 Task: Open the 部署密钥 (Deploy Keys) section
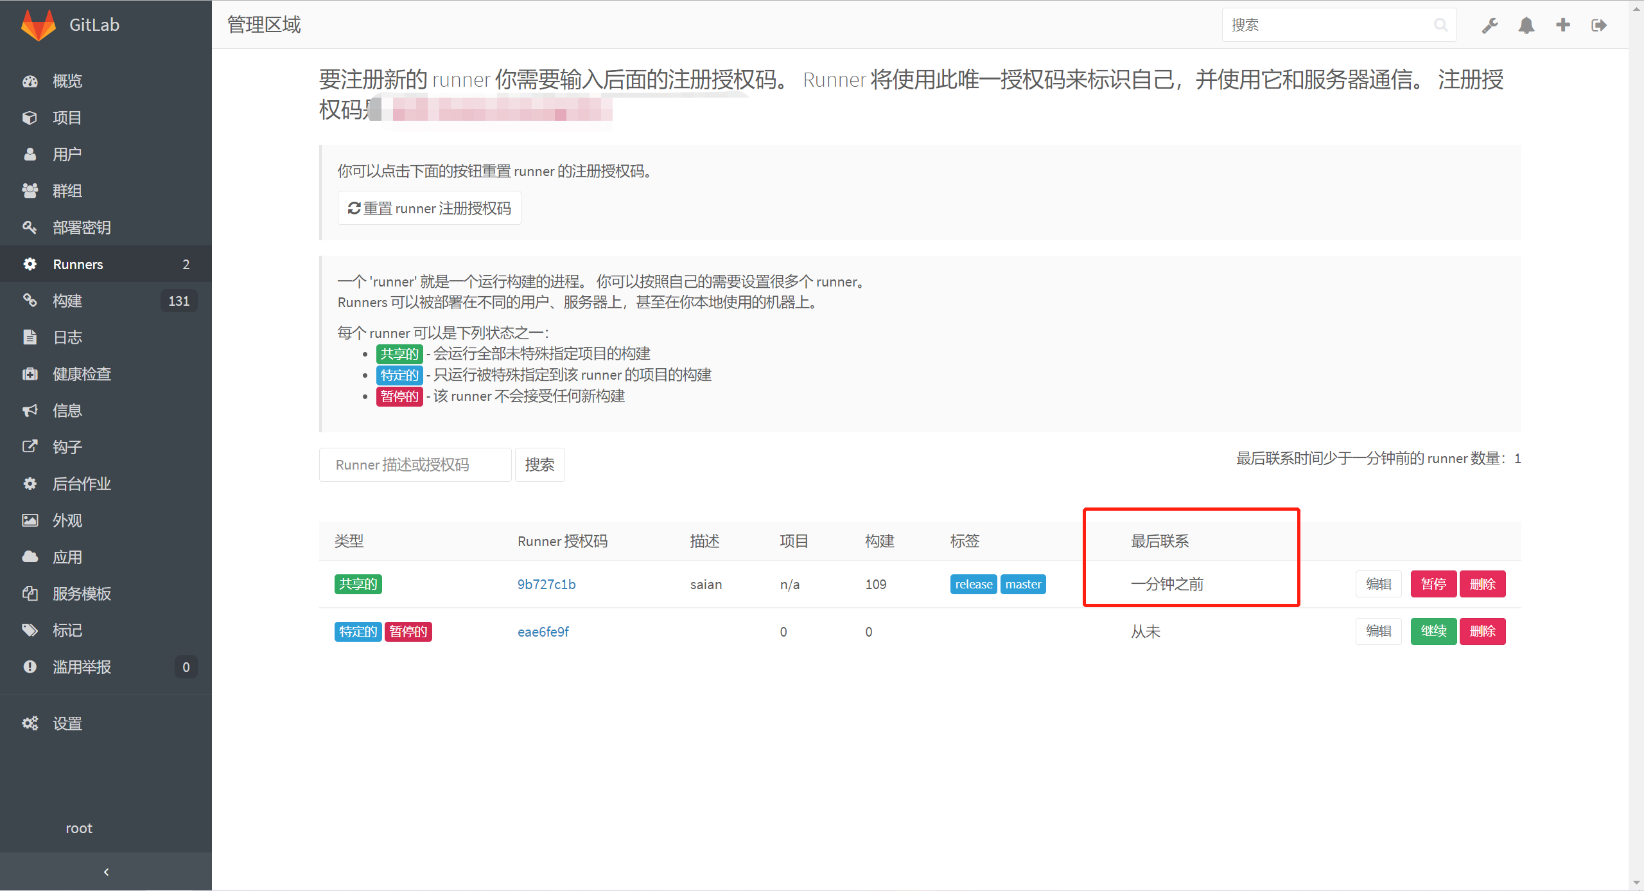83,227
